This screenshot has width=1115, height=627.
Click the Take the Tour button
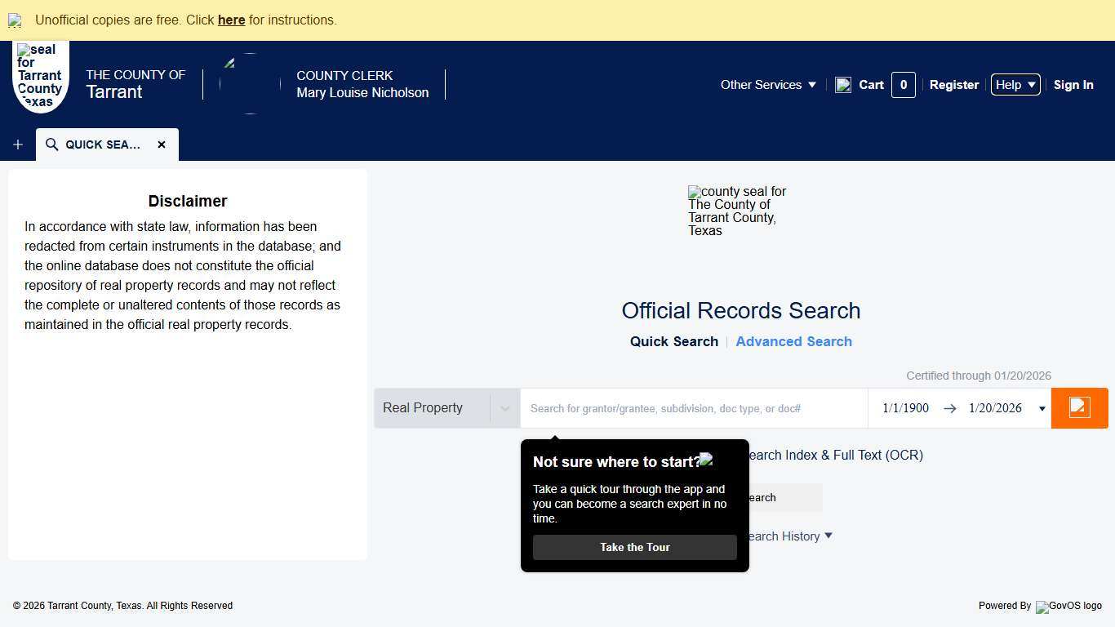click(x=634, y=547)
